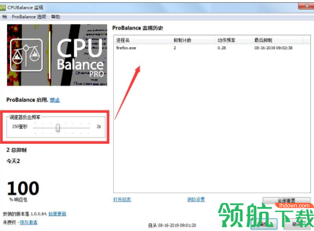This screenshot has height=231, width=314.
Task: Select the firefox.exe process row
Action: pos(212,48)
